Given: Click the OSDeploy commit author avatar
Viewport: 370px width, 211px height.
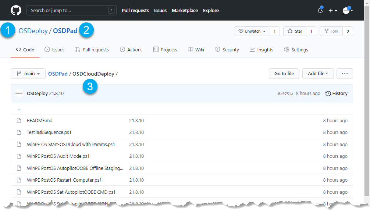Looking at the screenshot, I should tap(19, 93).
